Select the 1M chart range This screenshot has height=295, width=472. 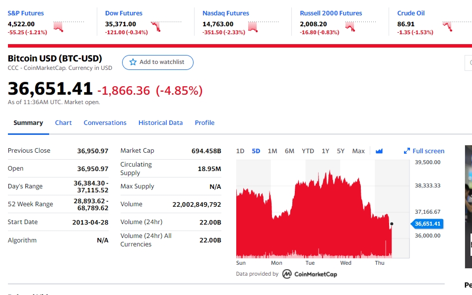[272, 151]
